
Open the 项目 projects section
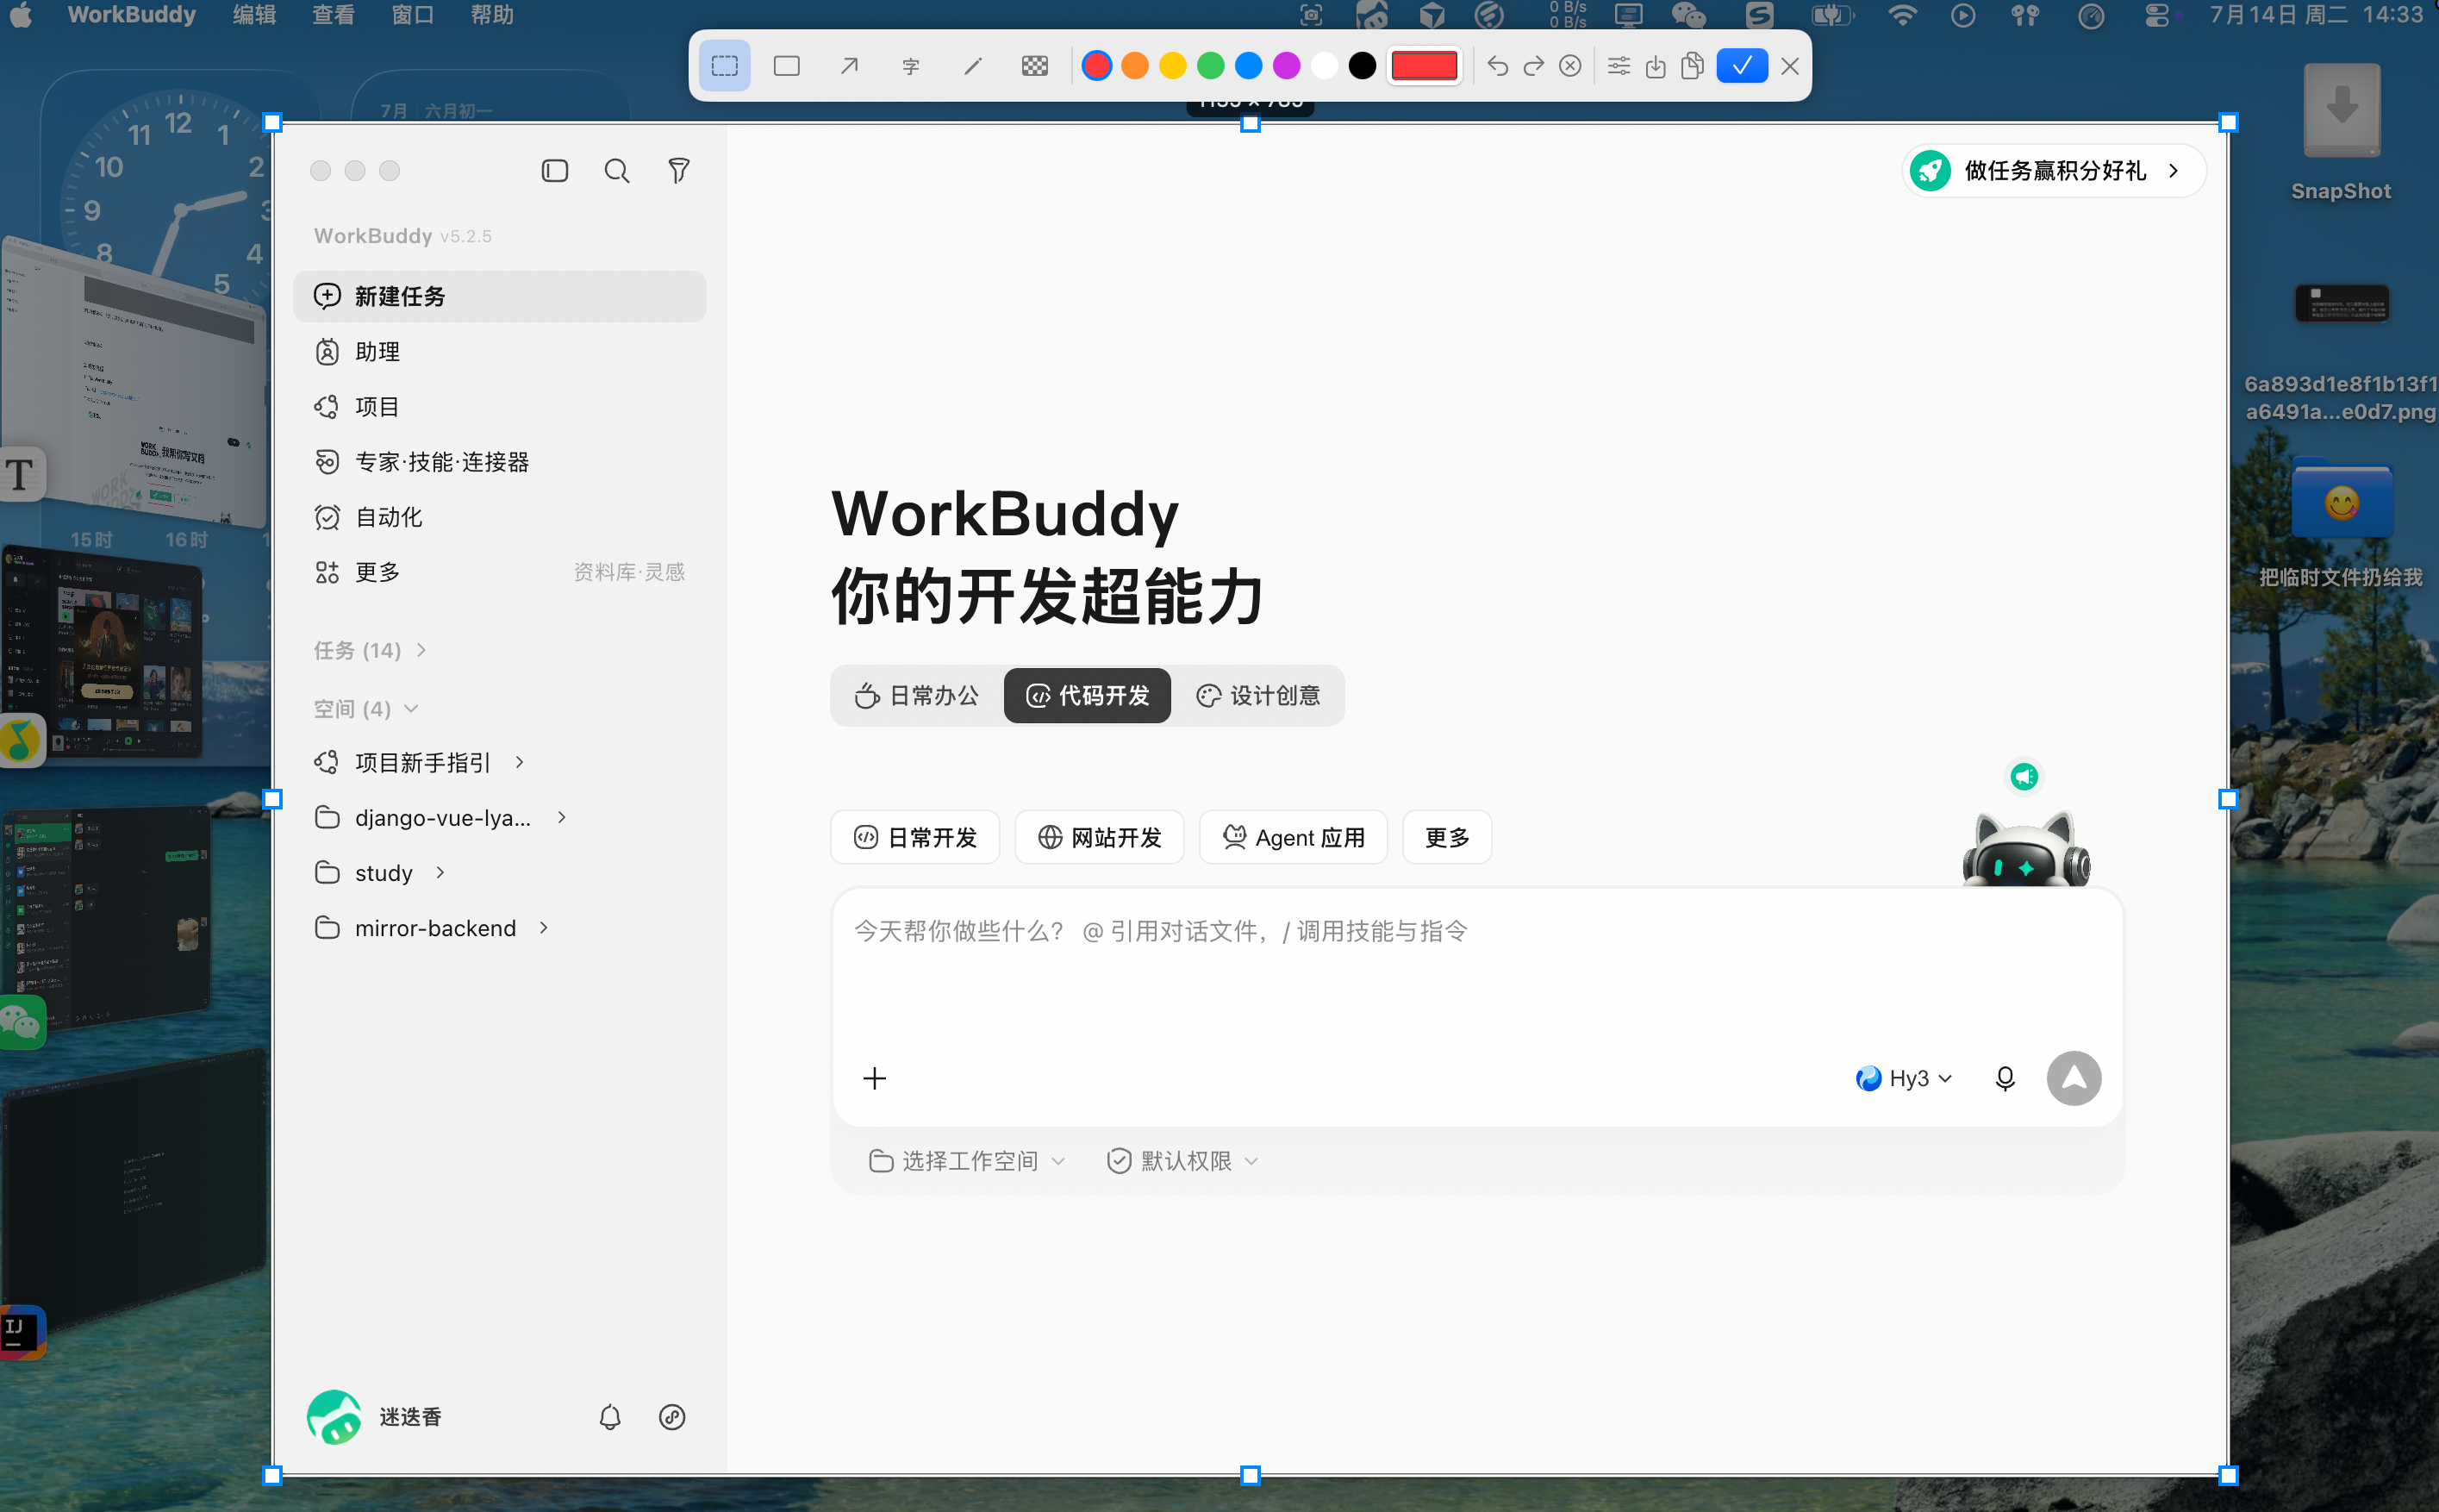click(500, 406)
